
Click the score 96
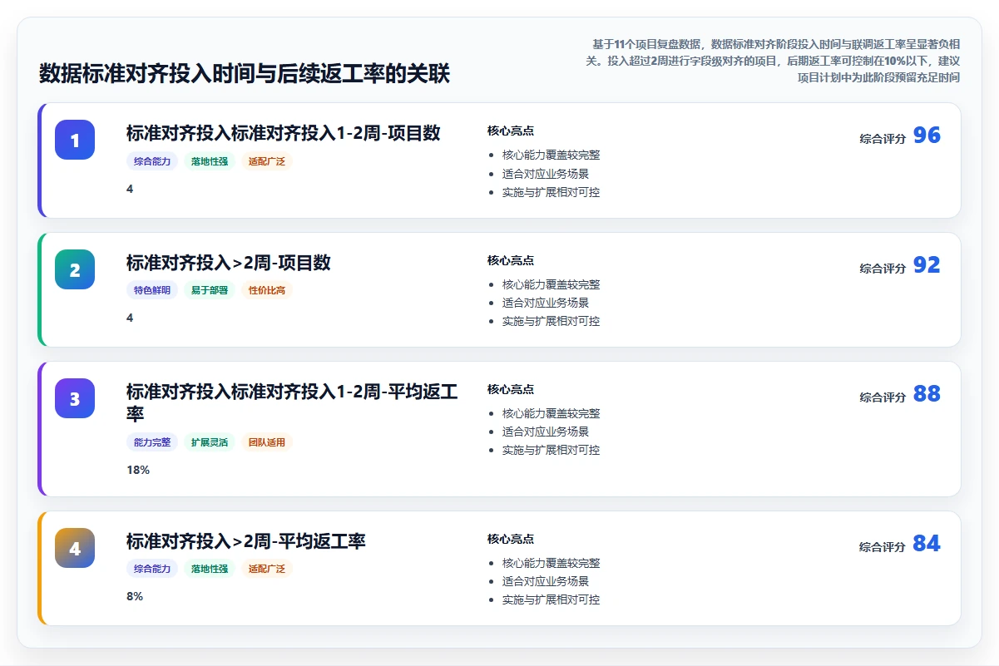pyautogui.click(x=927, y=136)
